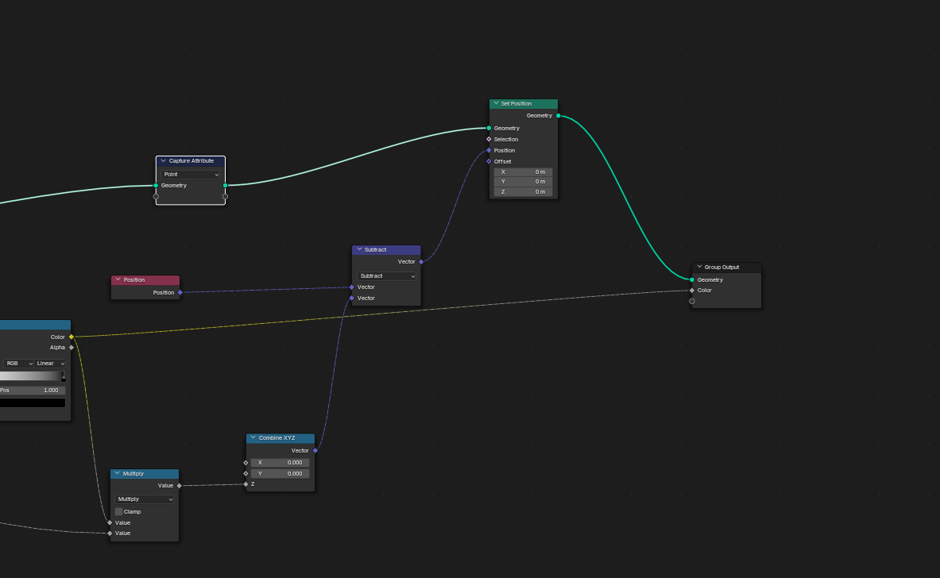Open the Multiply operation dropdown
940x578 pixels.
point(145,499)
